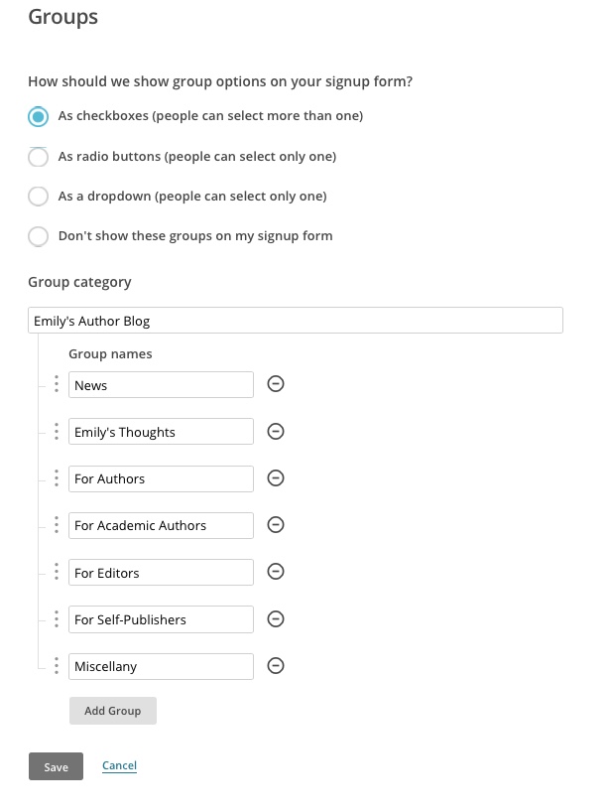
Task: Choose 'Don't show these groups' option
Action: tap(38, 236)
